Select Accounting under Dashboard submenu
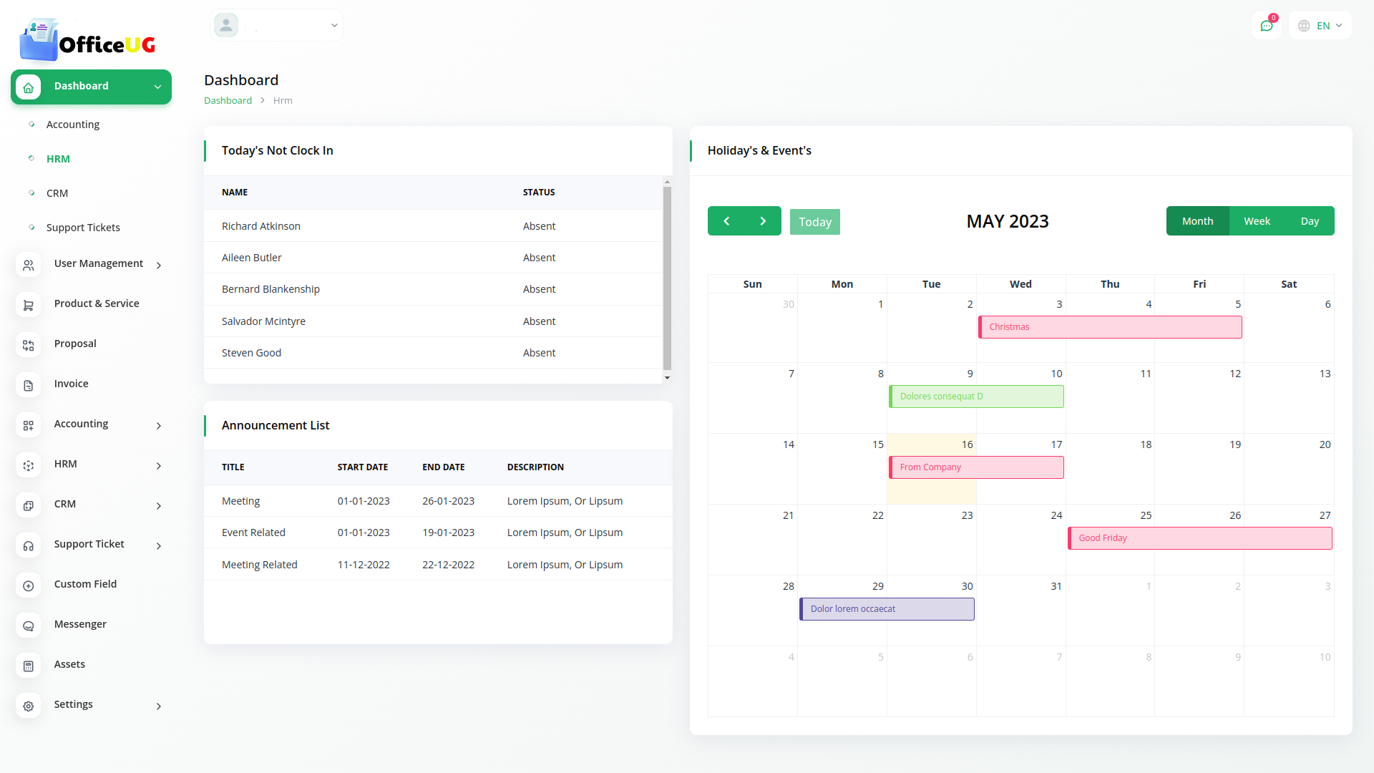Image resolution: width=1374 pixels, height=773 pixels. [x=73, y=125]
